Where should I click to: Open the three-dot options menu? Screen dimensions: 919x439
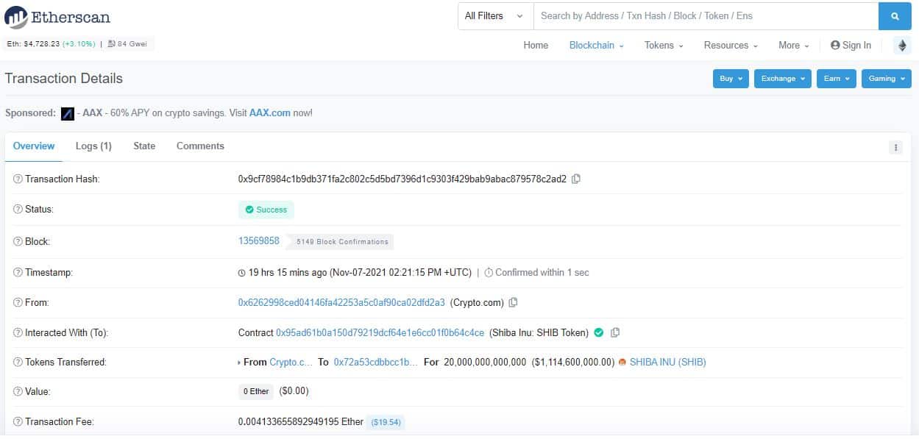point(895,147)
